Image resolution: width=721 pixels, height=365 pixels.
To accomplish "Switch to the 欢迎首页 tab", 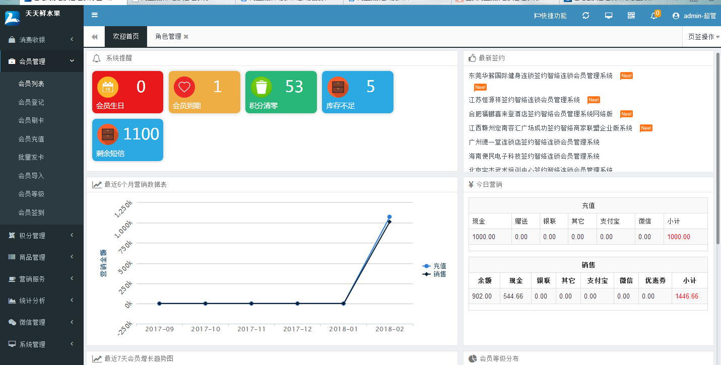I will point(125,36).
